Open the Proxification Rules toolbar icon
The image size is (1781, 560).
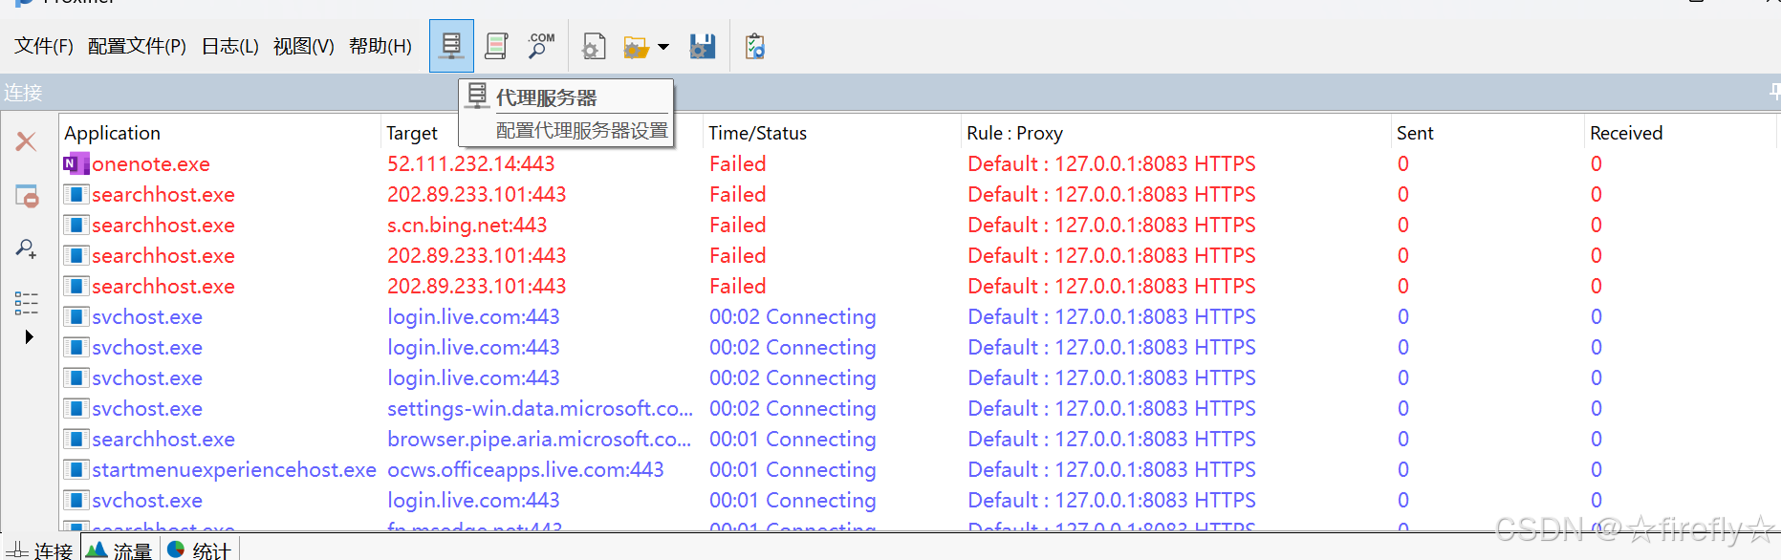(x=496, y=46)
